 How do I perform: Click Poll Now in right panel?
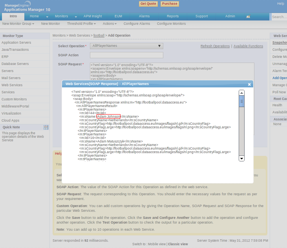(x=279, y=92)
